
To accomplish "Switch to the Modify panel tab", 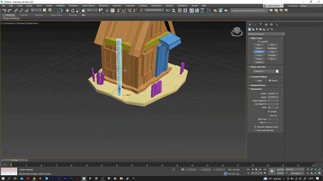I will pos(255,25).
